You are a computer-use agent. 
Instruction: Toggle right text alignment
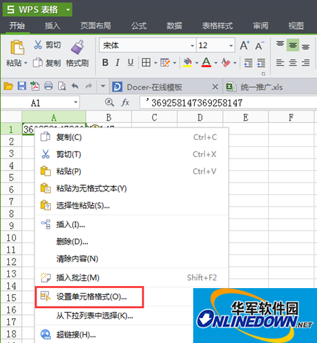point(305,62)
